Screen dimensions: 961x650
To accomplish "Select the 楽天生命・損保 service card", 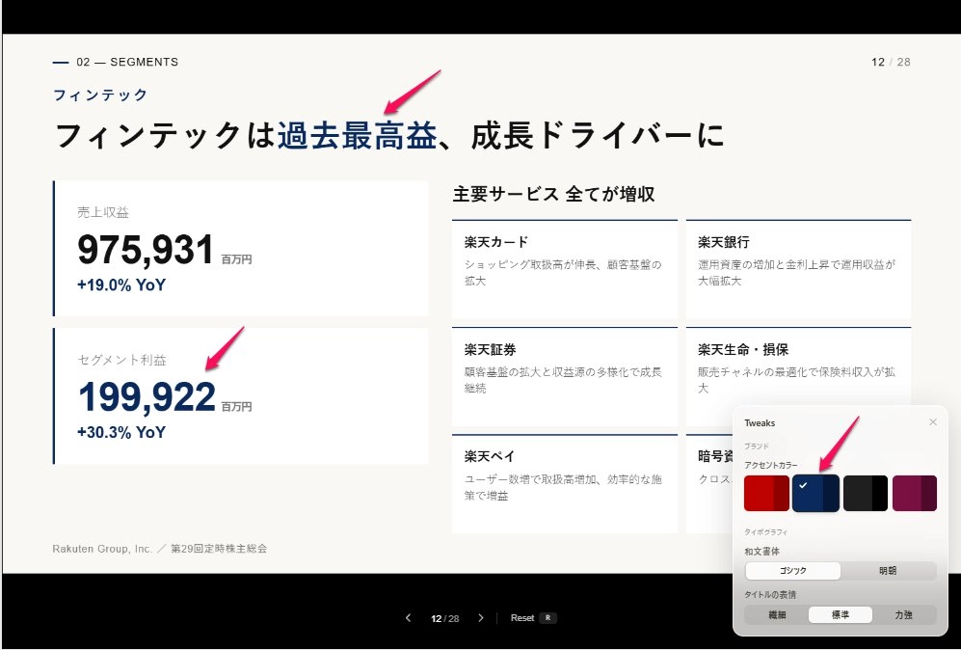I will [799, 376].
